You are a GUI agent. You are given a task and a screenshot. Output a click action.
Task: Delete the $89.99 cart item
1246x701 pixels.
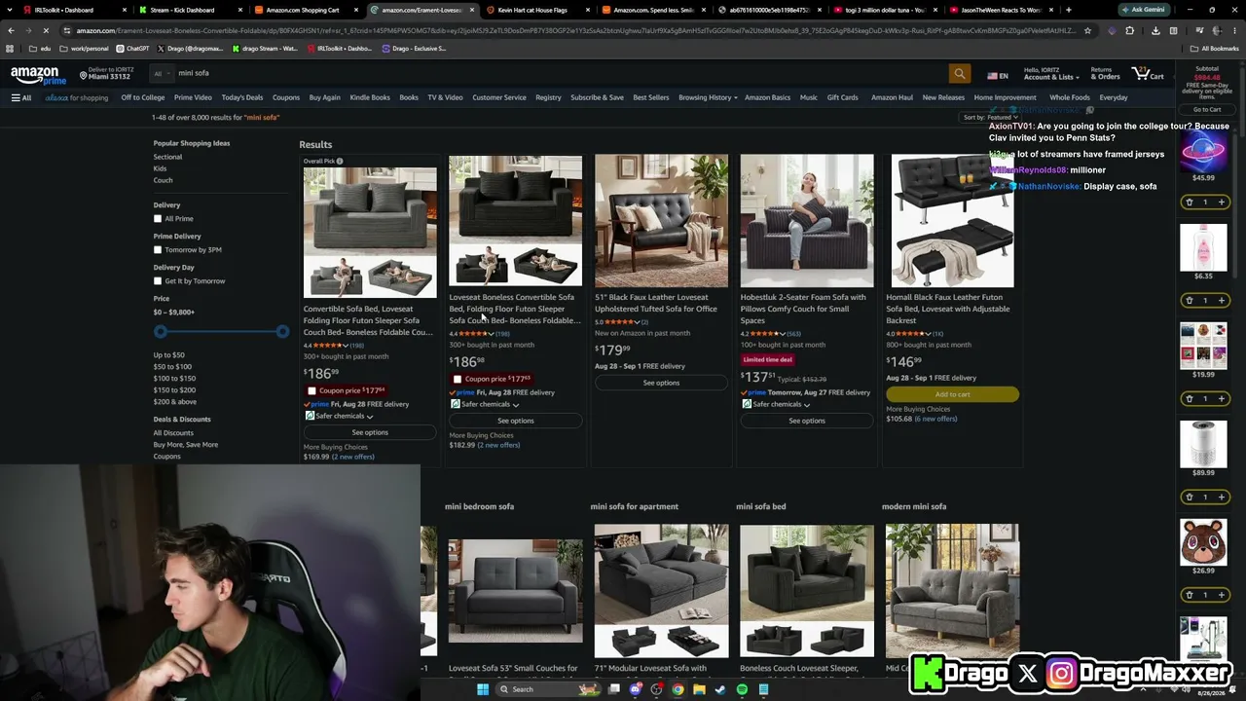(1189, 498)
